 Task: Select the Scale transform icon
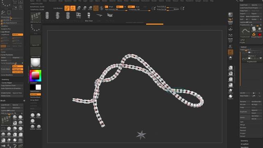(x=84, y=8)
